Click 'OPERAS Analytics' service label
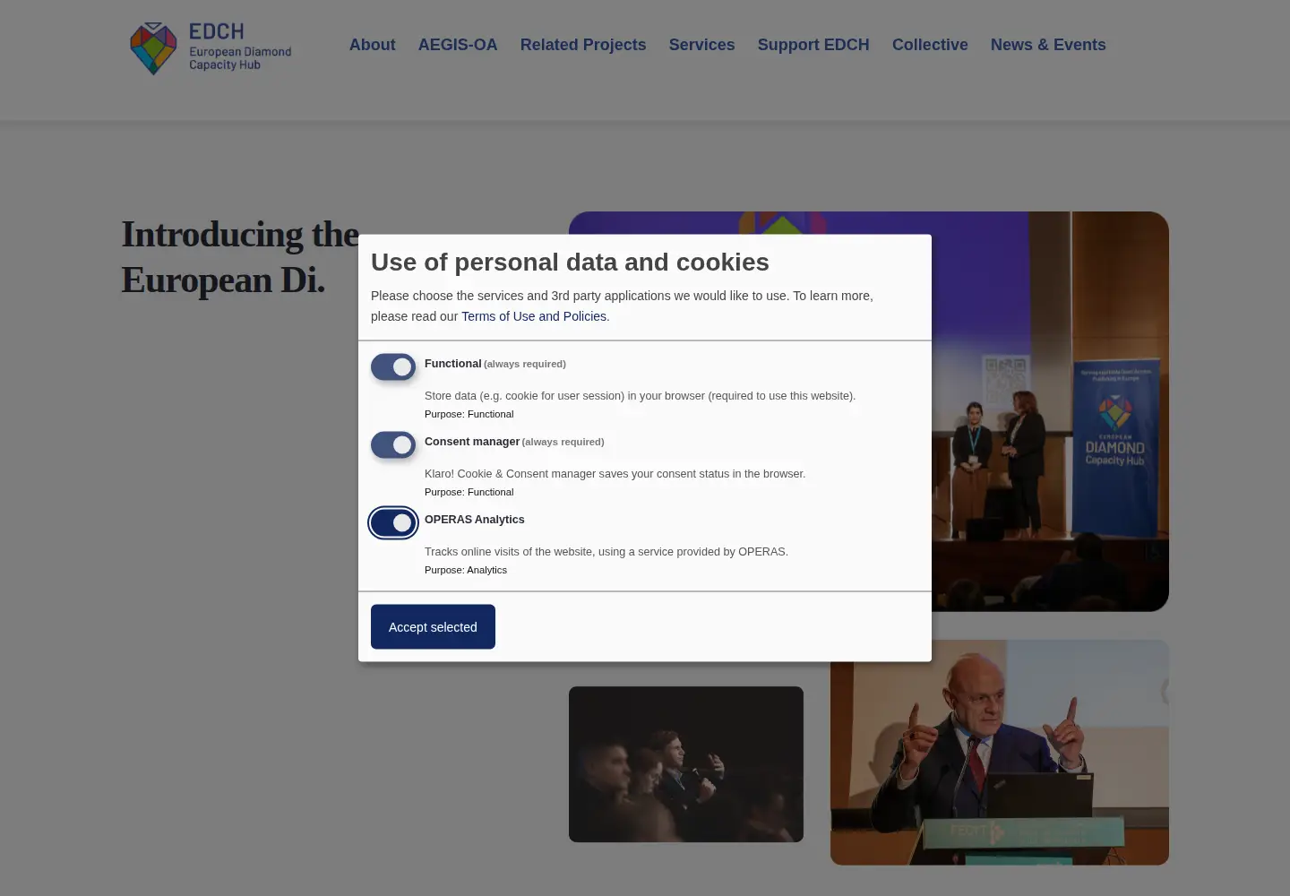The height and width of the screenshot is (896, 1290). pyautogui.click(x=475, y=520)
